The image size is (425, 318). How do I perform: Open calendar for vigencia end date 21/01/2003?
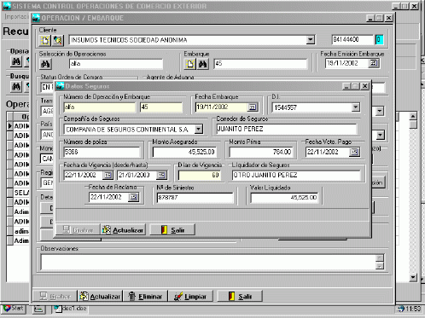tap(161, 175)
